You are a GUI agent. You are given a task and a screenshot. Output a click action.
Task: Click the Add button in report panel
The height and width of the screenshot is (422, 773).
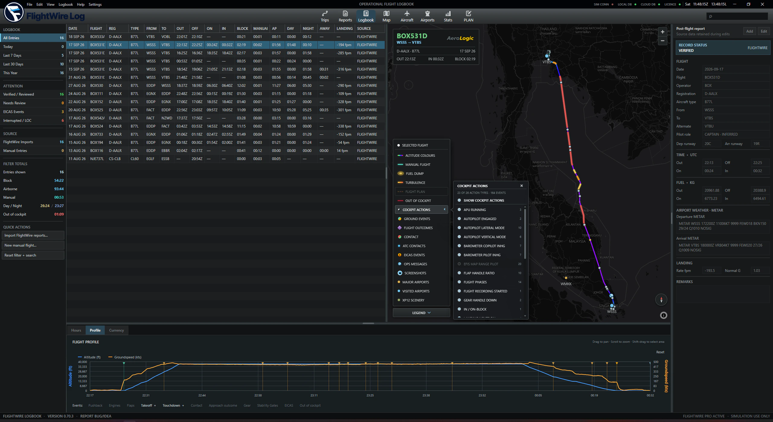(749, 31)
